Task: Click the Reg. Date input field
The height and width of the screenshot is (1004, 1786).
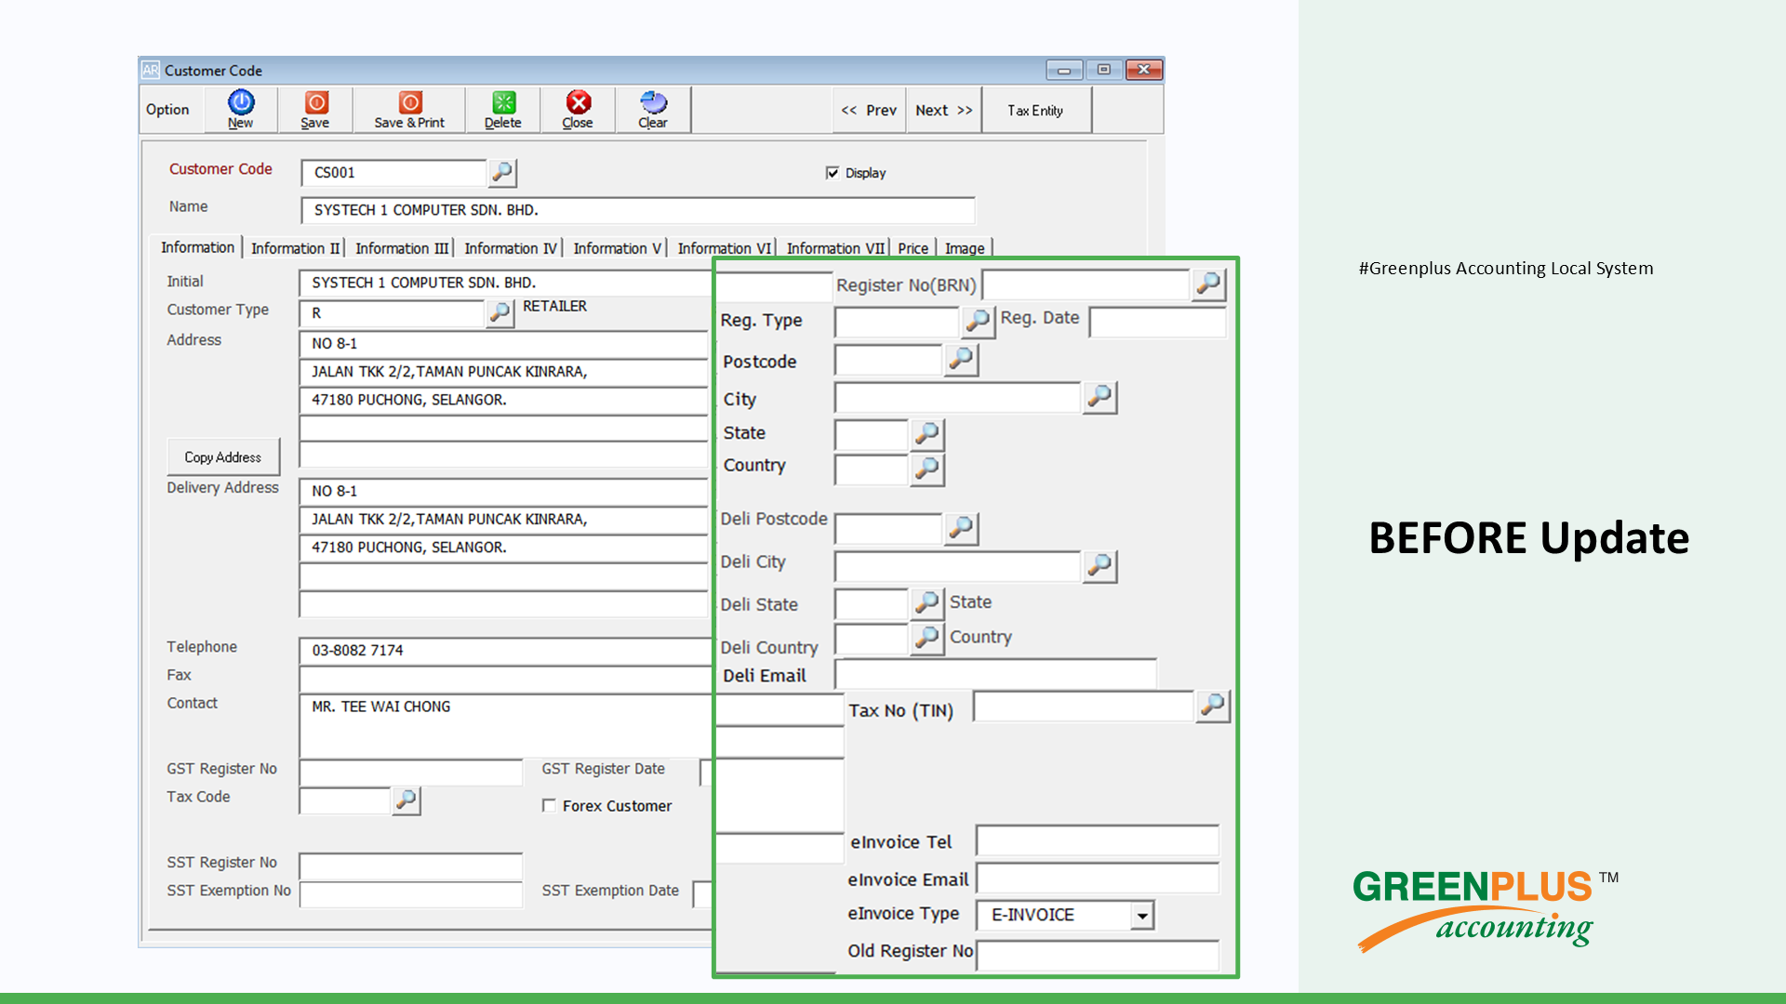Action: pyautogui.click(x=1157, y=322)
